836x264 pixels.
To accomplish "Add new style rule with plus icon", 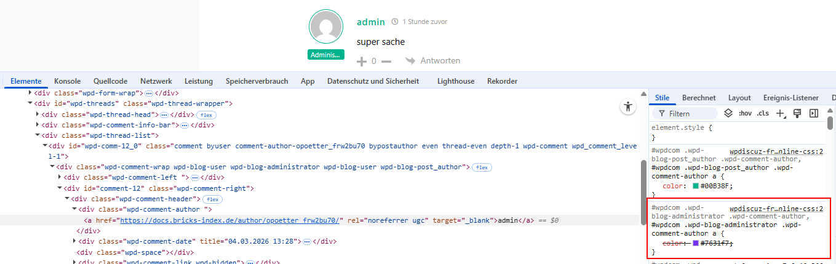I will pyautogui.click(x=780, y=113).
